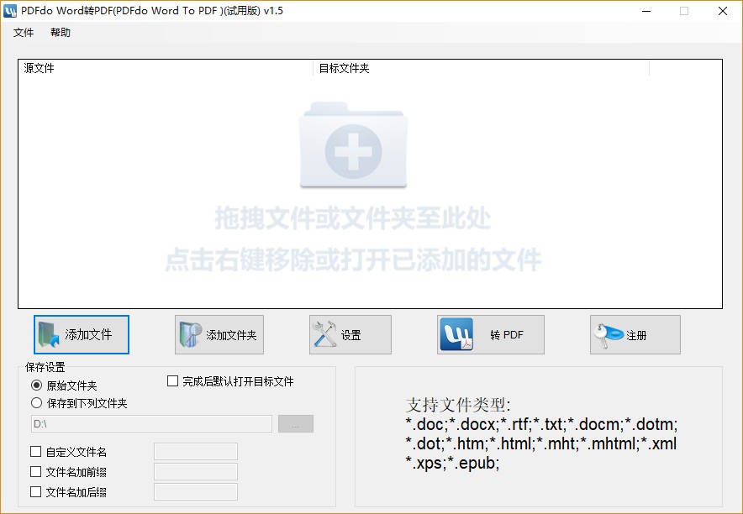Click the 源文件 column header
Viewport: 743px width, 514px height.
click(x=166, y=68)
